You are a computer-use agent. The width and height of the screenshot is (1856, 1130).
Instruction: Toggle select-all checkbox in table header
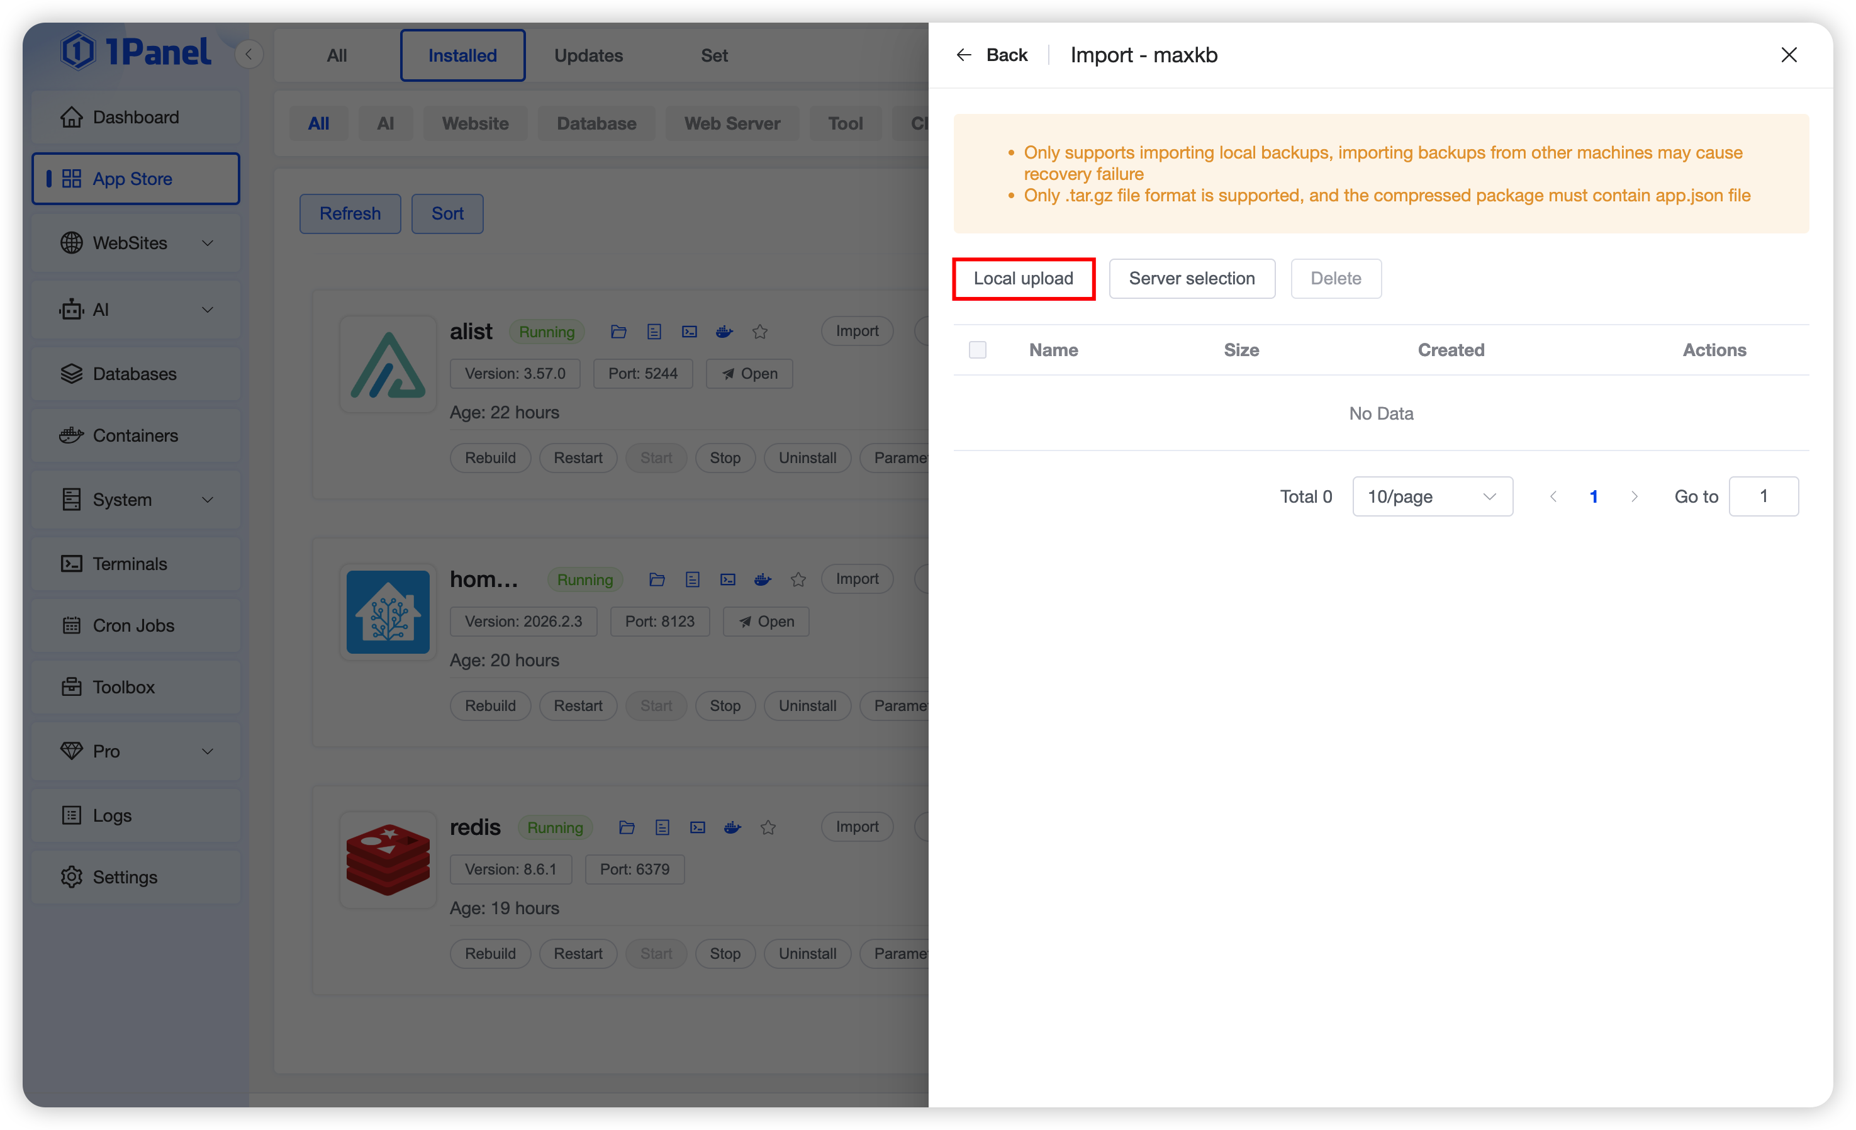[977, 350]
